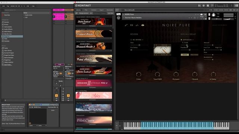Click the Configure button on Kontakt device
The width and height of the screenshot is (239, 134).
coord(53,105)
